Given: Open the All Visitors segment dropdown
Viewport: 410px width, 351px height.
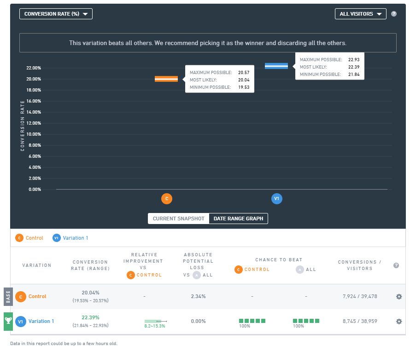Looking at the screenshot, I should click(360, 14).
